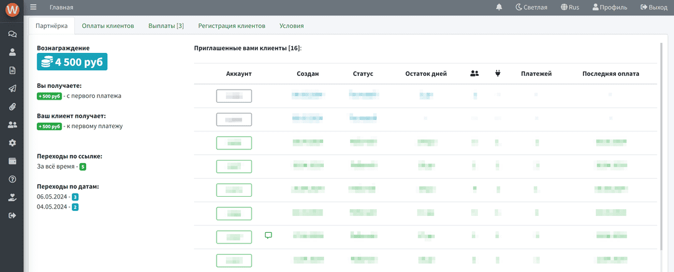This screenshot has width=674, height=272.
Task: Open the Регистрация клиентов tab
Action: [232, 26]
